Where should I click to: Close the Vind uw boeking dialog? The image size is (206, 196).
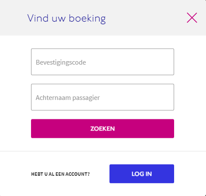192,18
